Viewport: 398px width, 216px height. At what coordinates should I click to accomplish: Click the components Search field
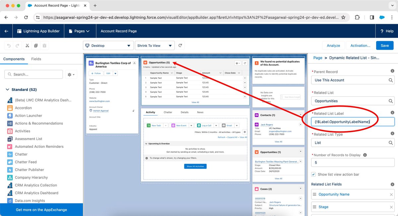(x=33, y=75)
